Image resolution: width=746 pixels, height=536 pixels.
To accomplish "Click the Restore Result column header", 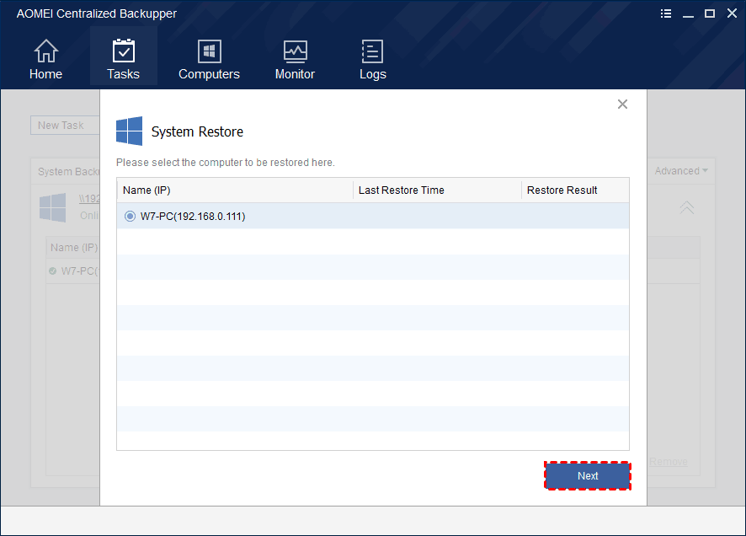I will coord(562,190).
